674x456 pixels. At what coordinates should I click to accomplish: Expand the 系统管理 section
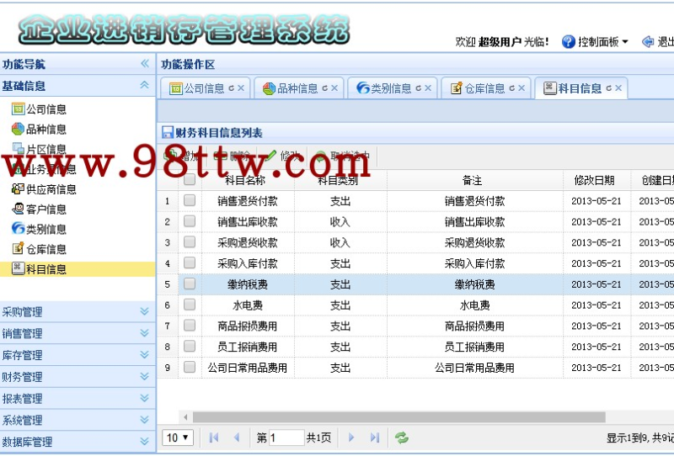(x=145, y=420)
